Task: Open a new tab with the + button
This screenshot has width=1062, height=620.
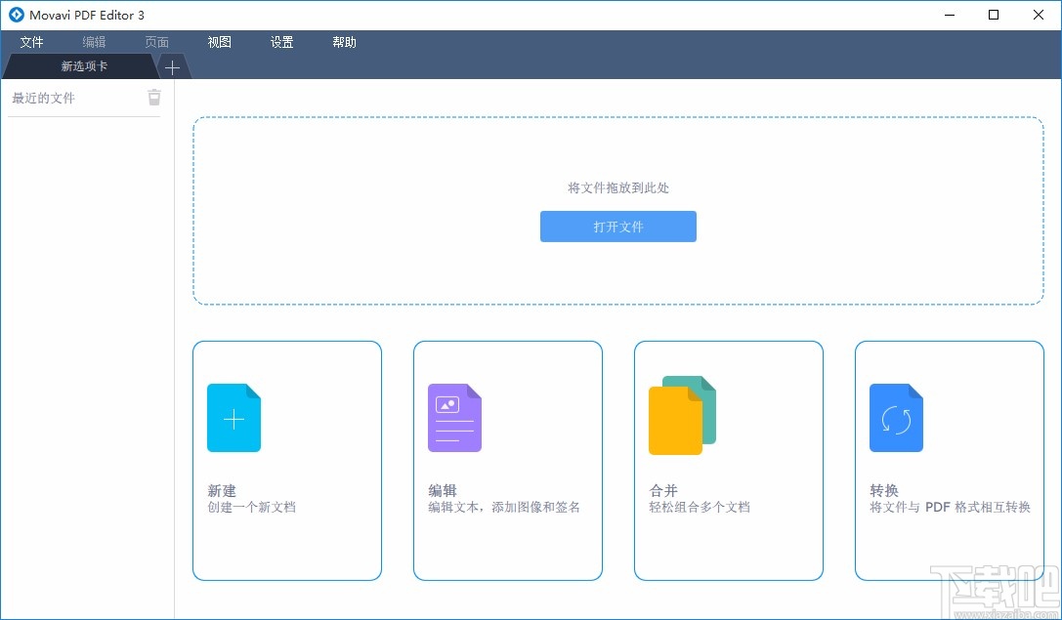Action: click(172, 67)
